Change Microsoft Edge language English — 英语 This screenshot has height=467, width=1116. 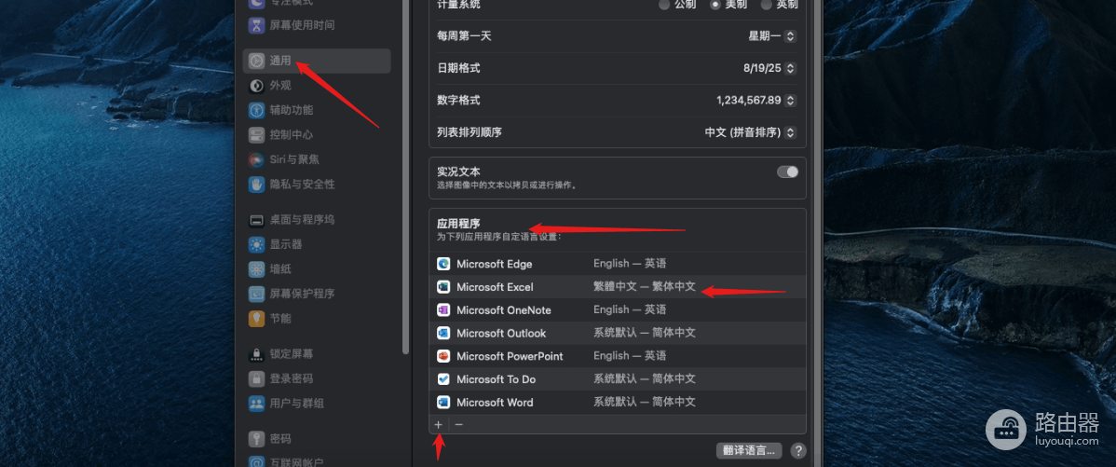coord(630,264)
